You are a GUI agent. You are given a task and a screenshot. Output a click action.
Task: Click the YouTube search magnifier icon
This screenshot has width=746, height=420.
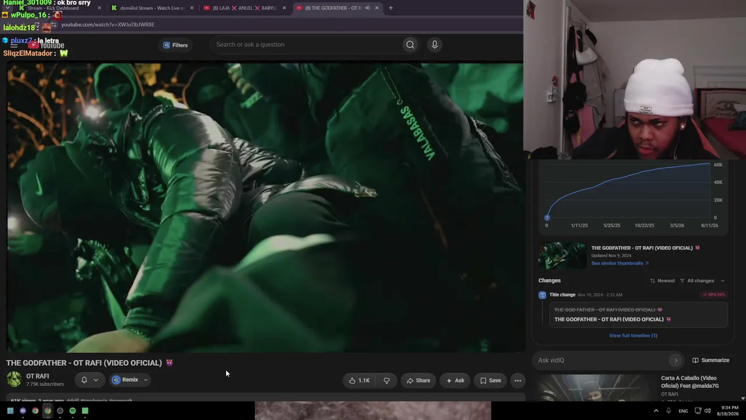click(410, 45)
